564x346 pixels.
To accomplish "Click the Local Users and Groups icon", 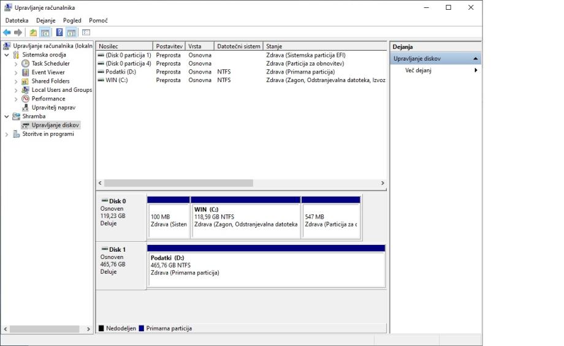I will click(25, 90).
